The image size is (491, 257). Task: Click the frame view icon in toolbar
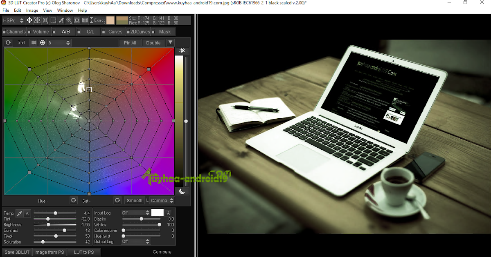pyautogui.click(x=77, y=20)
